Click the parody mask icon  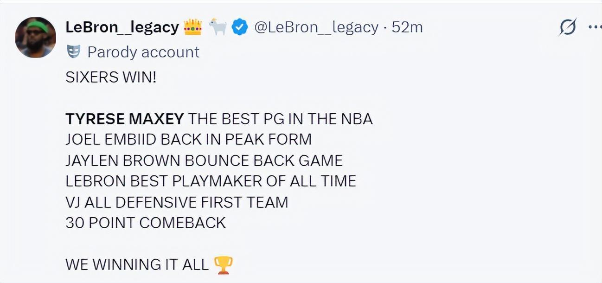click(x=74, y=51)
